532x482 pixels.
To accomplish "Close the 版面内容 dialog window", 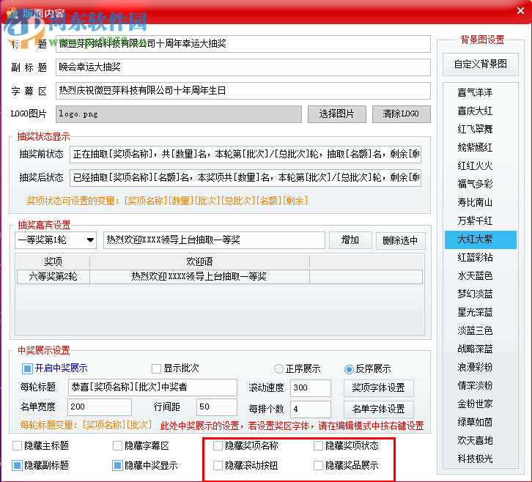I will pyautogui.click(x=520, y=11).
